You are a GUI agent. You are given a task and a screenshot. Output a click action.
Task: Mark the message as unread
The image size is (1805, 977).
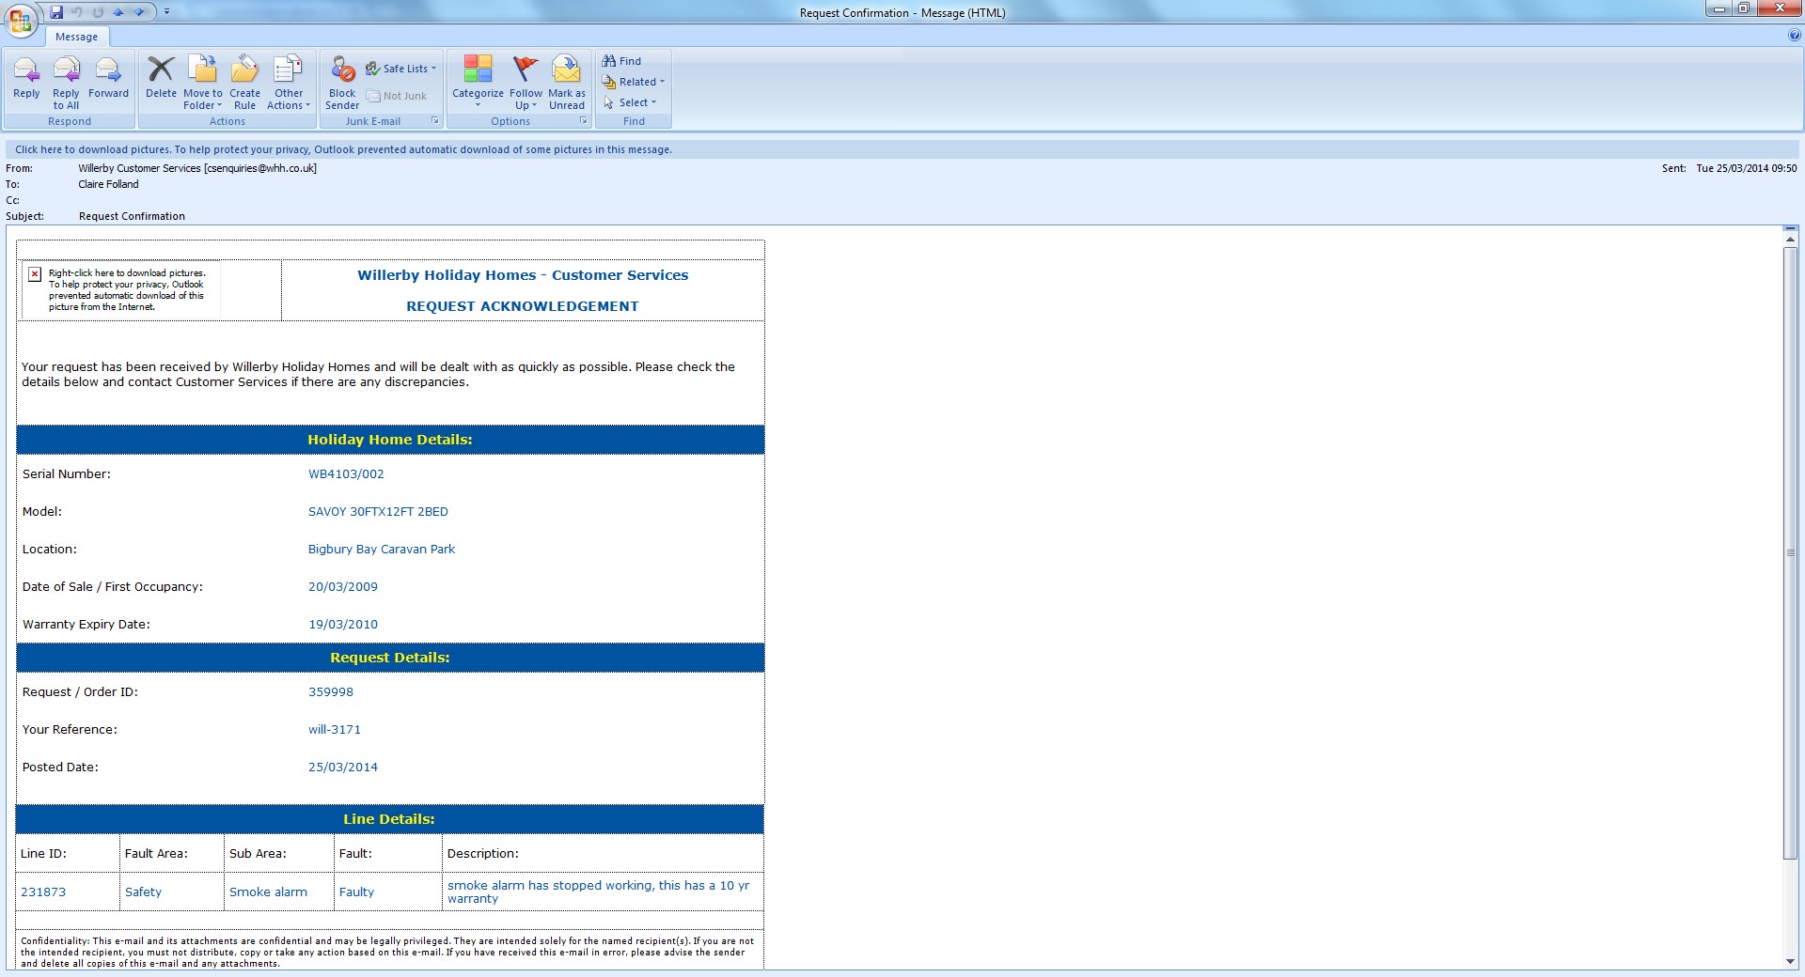coord(567,83)
